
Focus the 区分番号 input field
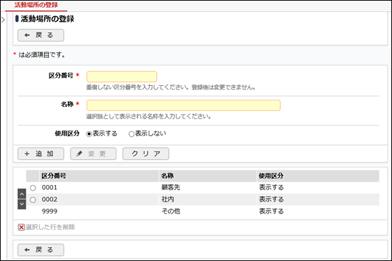coord(122,77)
